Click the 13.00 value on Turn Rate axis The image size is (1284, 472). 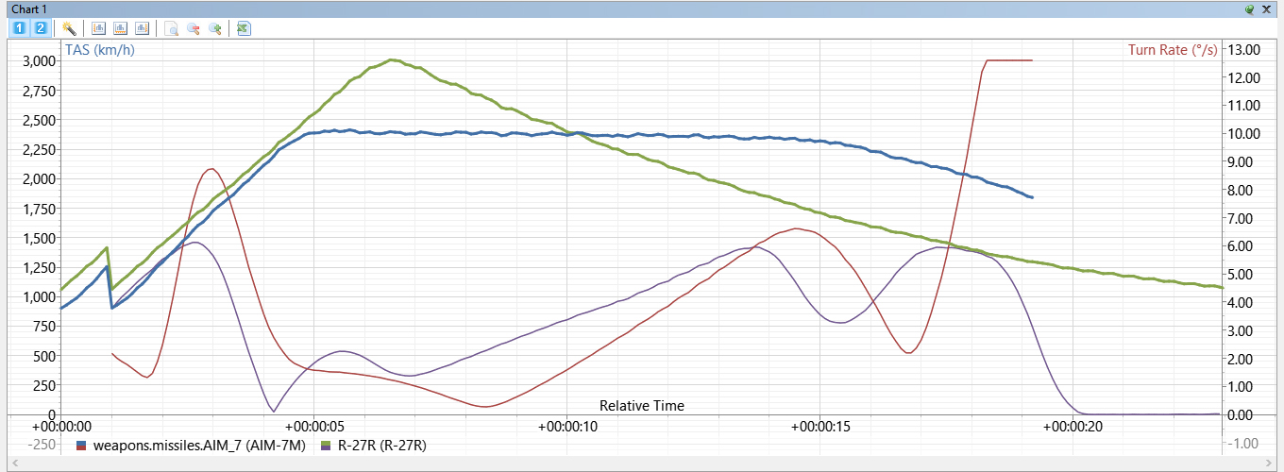[1244, 49]
